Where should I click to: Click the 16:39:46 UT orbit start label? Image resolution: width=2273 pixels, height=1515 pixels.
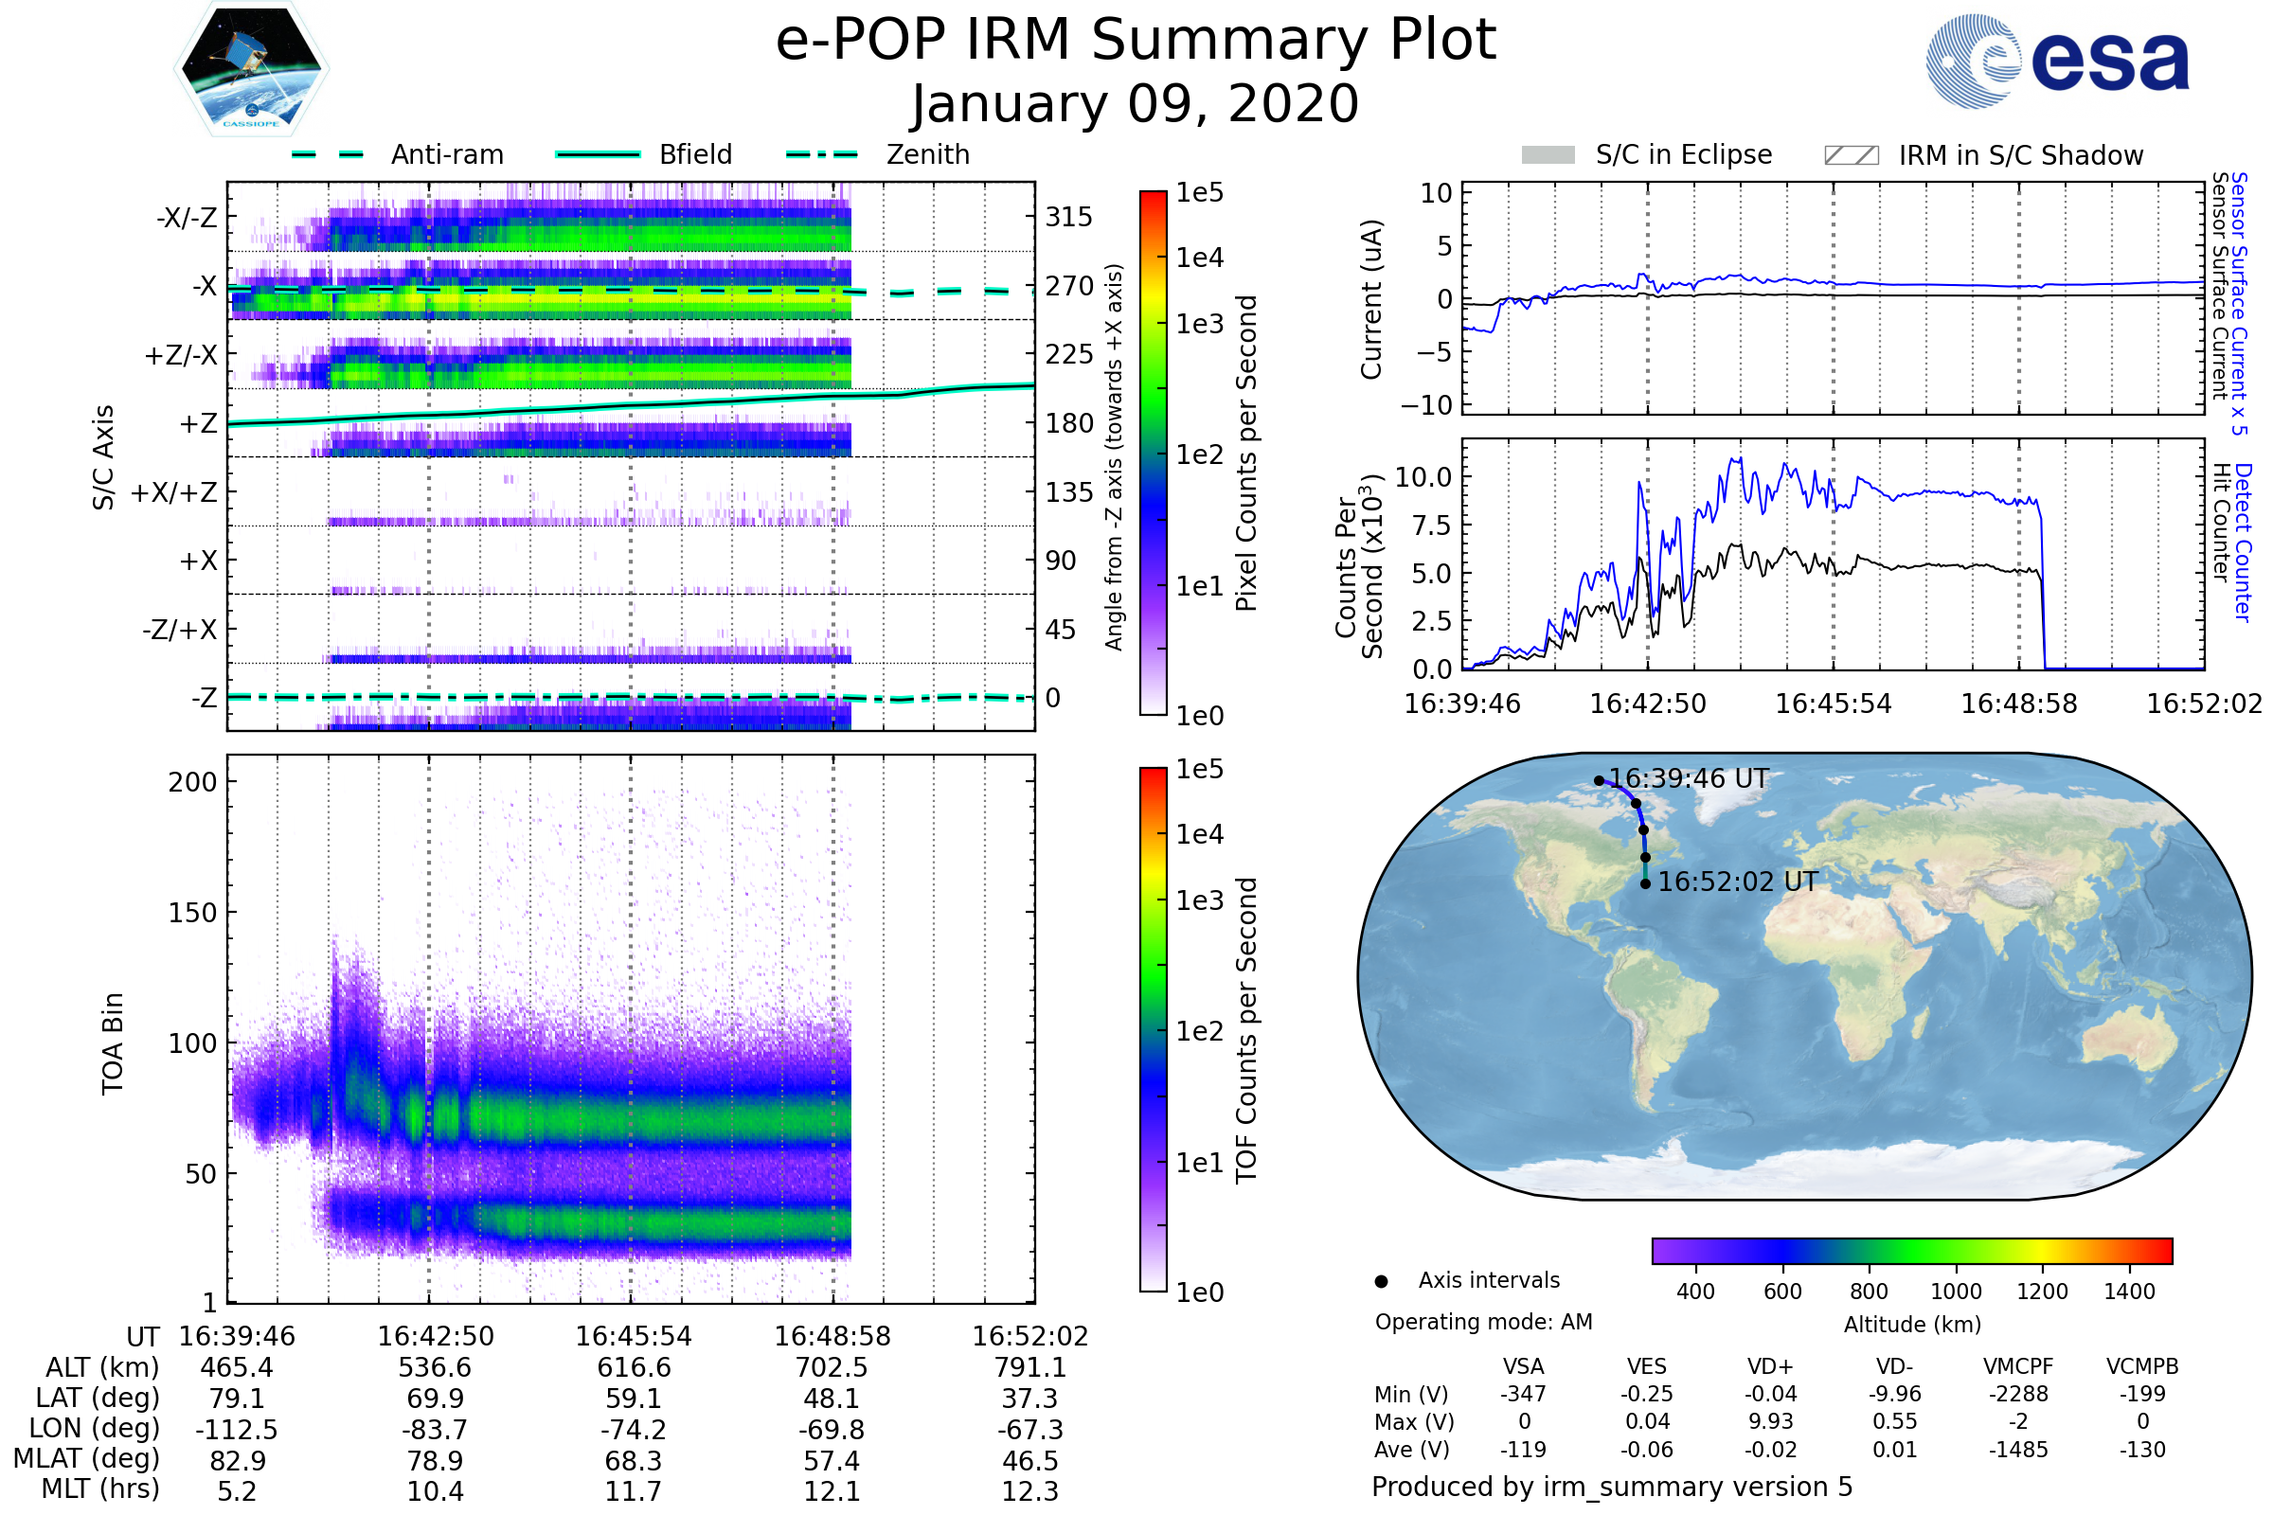tap(1688, 778)
